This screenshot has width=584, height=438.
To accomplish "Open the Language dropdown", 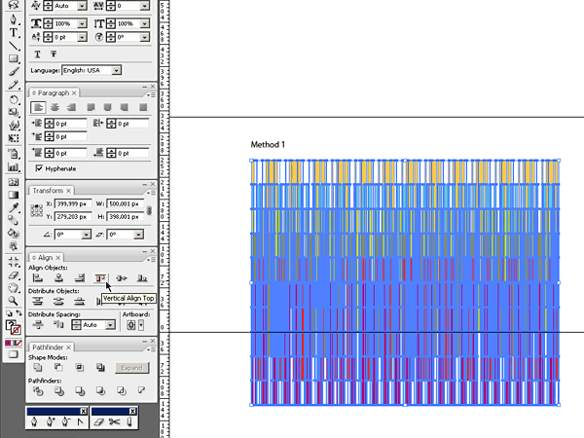I will tap(117, 70).
